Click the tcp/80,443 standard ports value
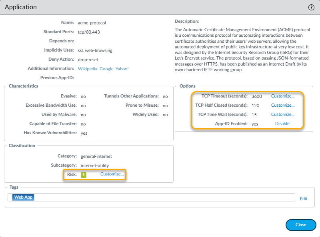 89,32
